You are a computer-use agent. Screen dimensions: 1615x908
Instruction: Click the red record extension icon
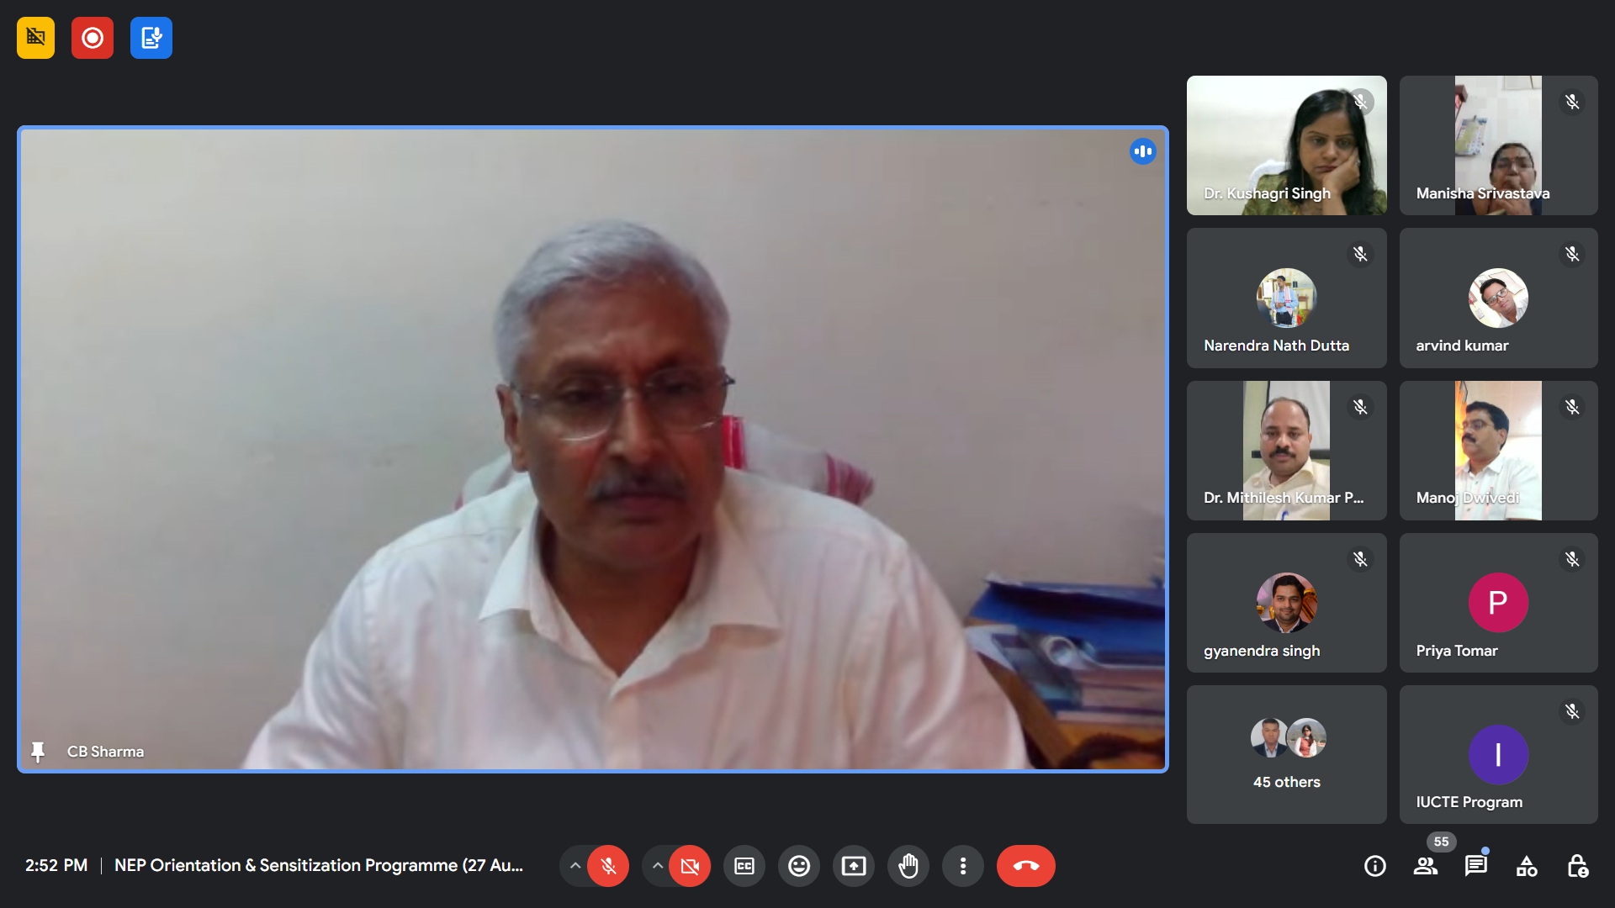[93, 38]
